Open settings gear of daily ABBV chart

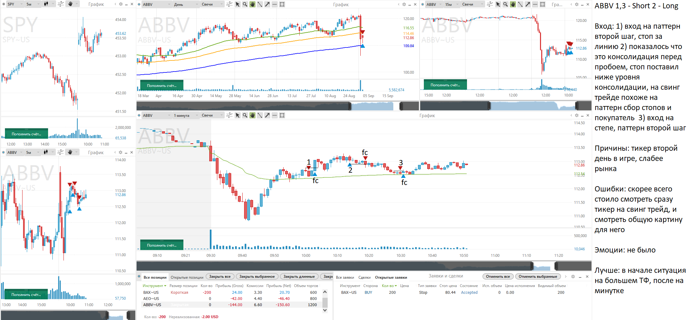tap(404, 4)
